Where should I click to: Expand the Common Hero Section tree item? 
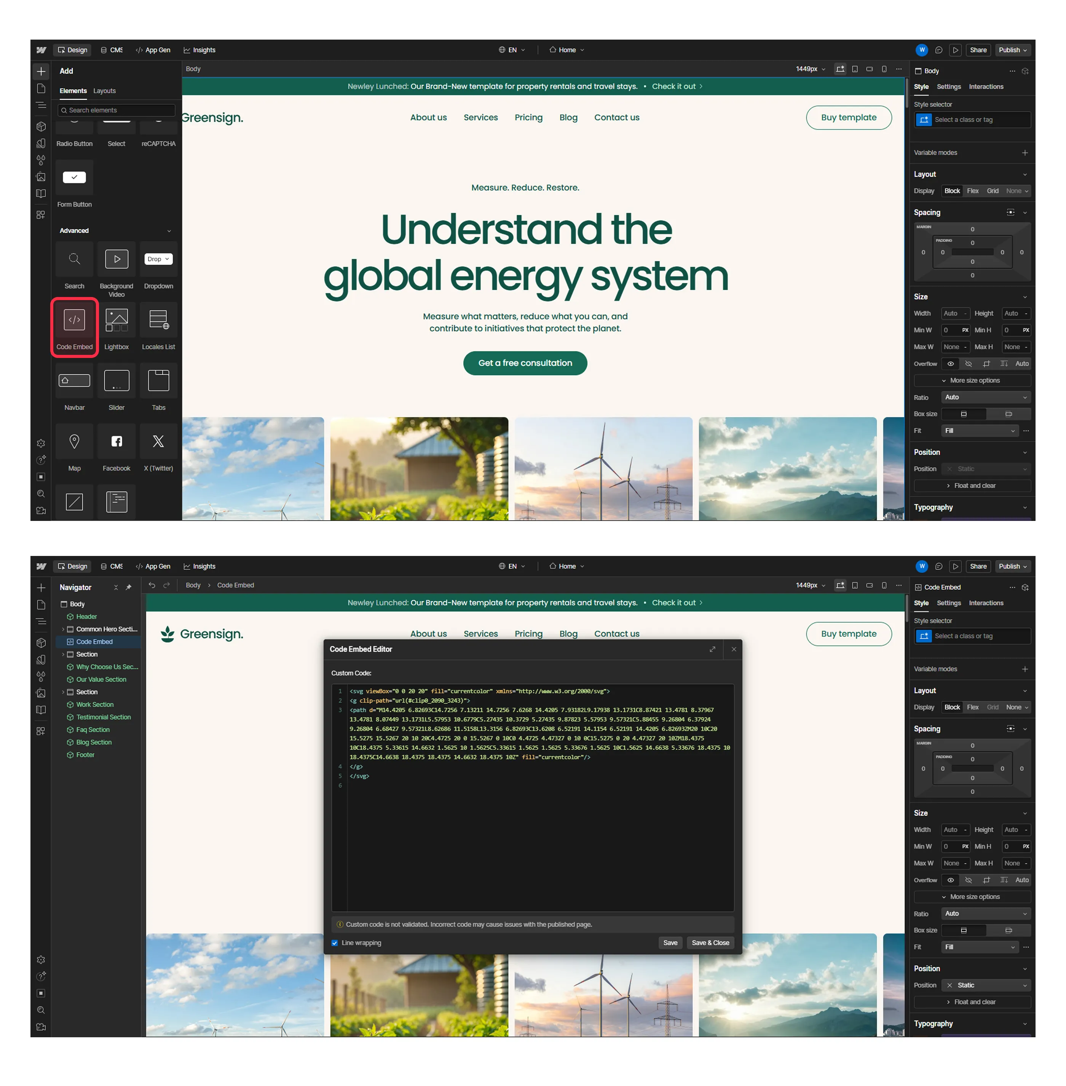point(63,629)
